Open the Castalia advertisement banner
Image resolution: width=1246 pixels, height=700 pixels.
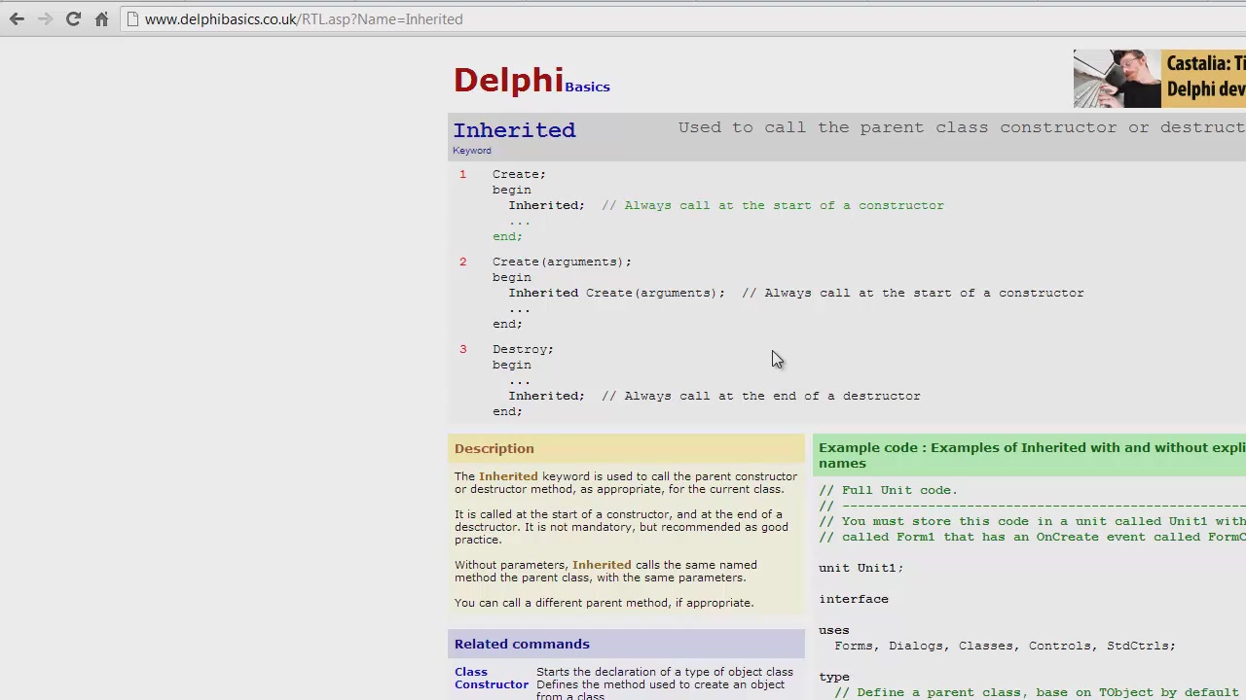pos(1159,79)
